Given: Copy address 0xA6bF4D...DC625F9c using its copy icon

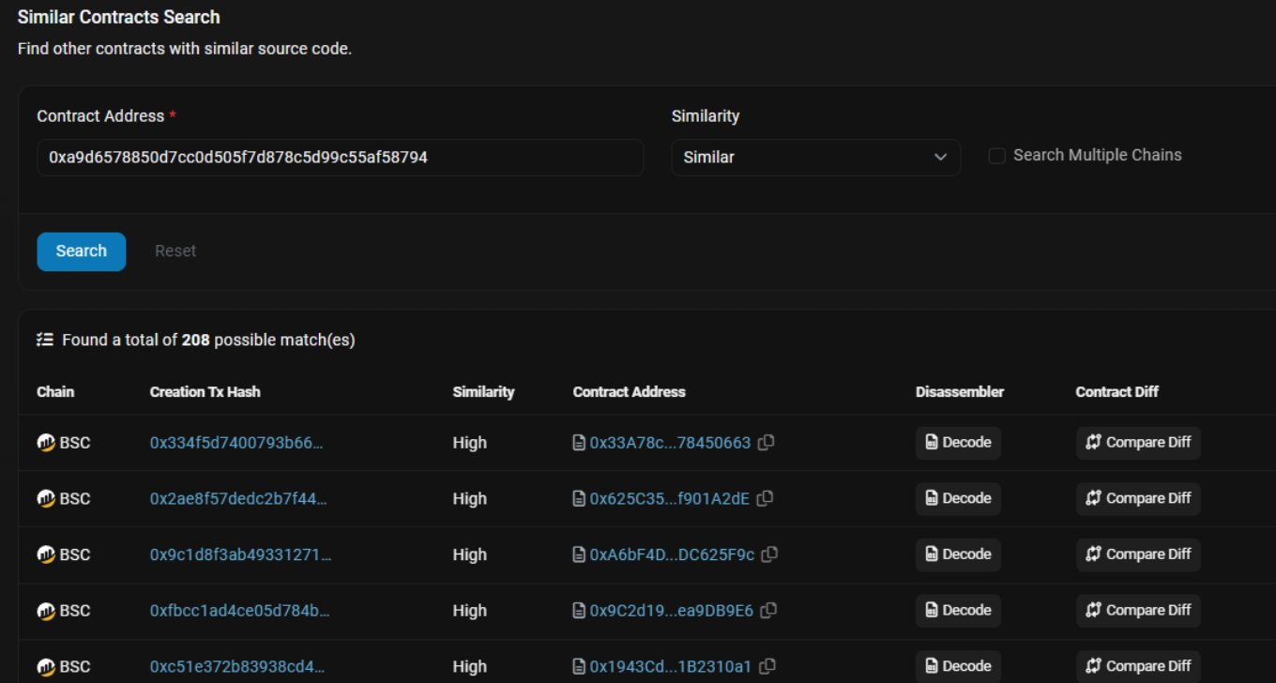Looking at the screenshot, I should coord(769,554).
